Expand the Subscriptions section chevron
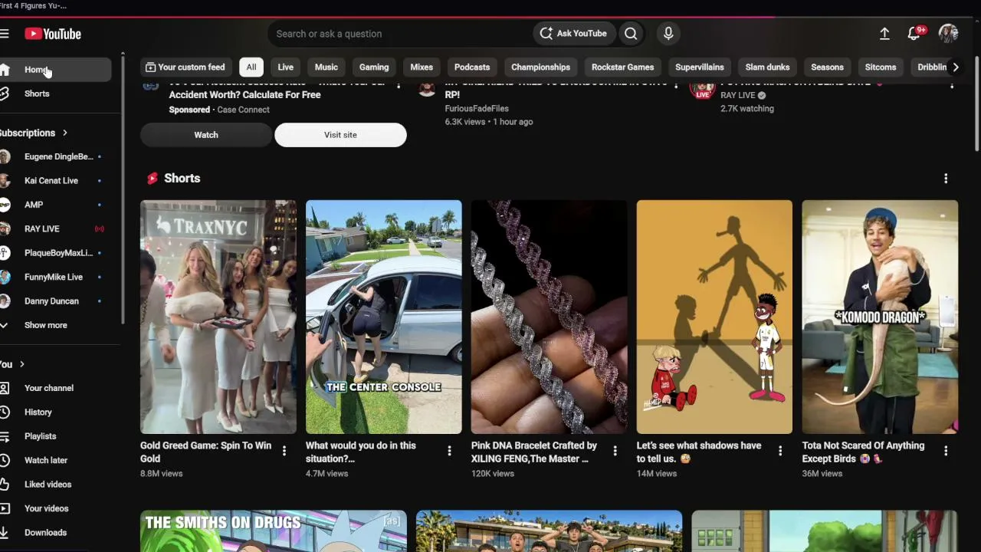 64,133
